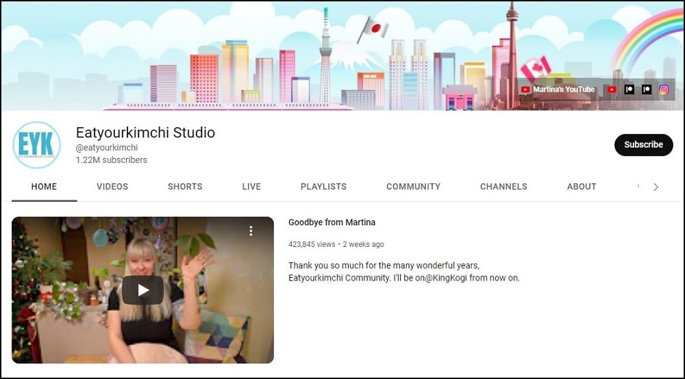The image size is (685, 379).
Task: Open the Goodbye from Martina title link
Action: [332, 222]
